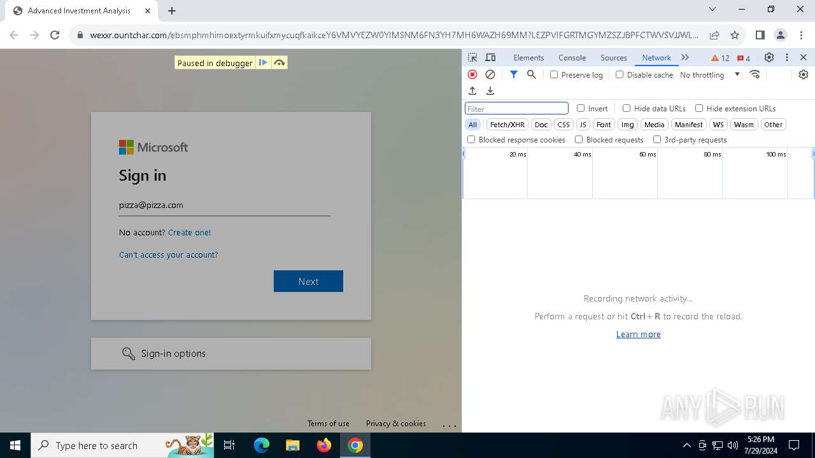815x458 pixels.
Task: Open File Explorer from taskbar
Action: pyautogui.click(x=292, y=445)
